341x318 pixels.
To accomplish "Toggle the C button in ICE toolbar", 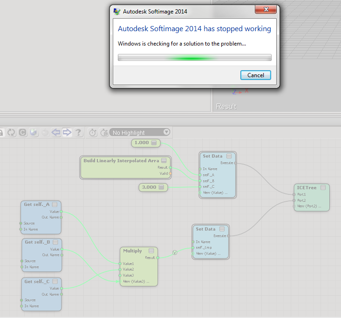I will point(22,132).
